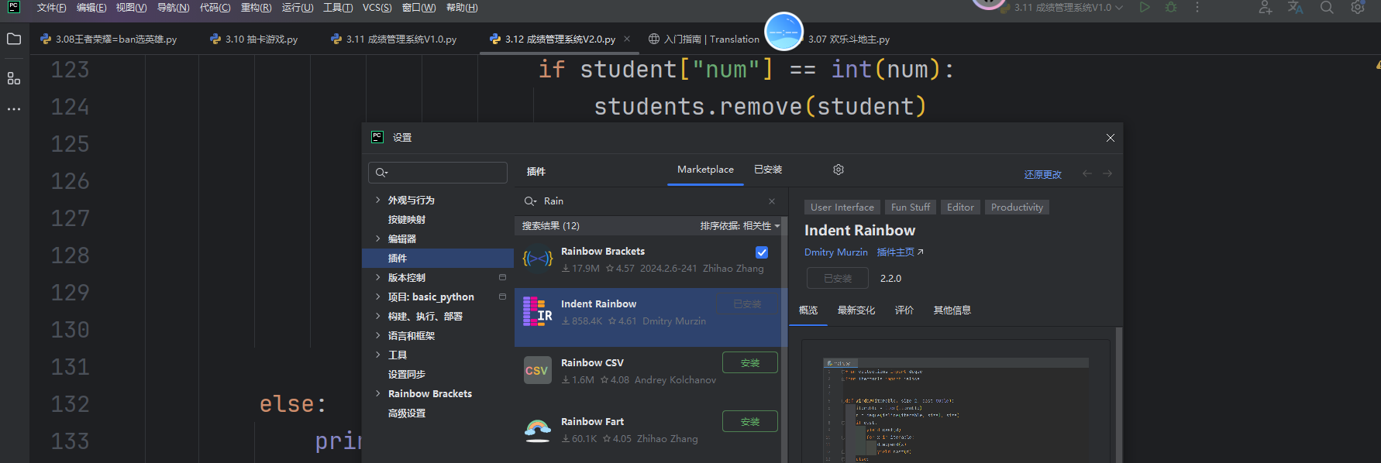Open the 评价 tab of plugin details

(904, 310)
